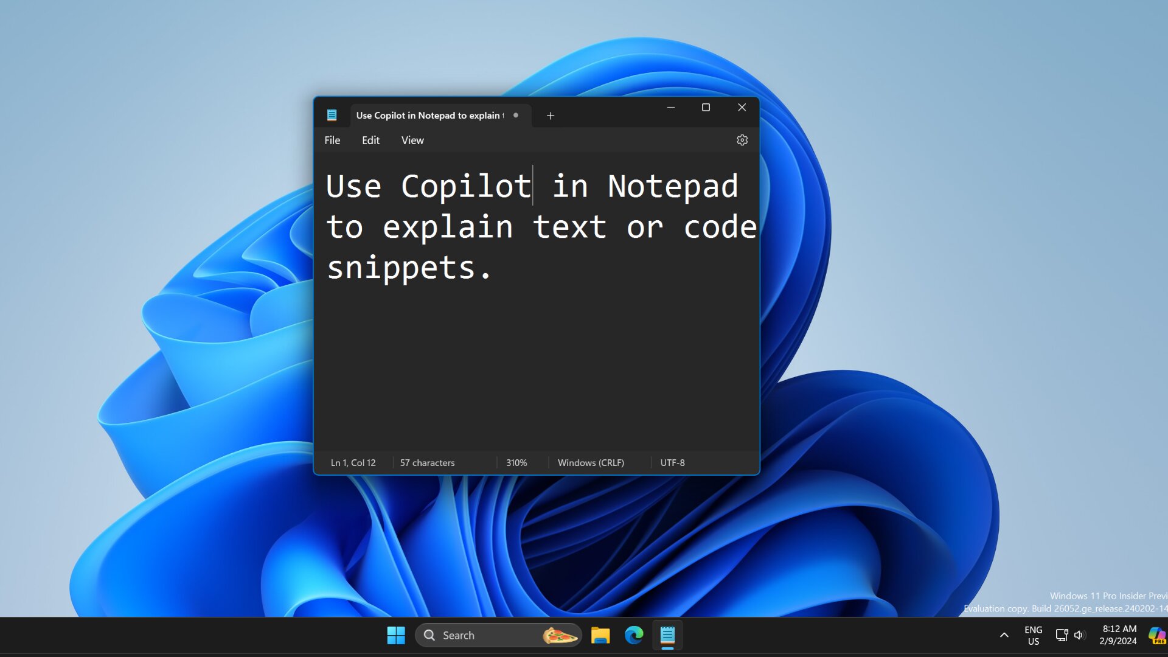The height and width of the screenshot is (657, 1168).
Task: Place cursor in word 'snippets.' in editor
Action: tap(409, 268)
